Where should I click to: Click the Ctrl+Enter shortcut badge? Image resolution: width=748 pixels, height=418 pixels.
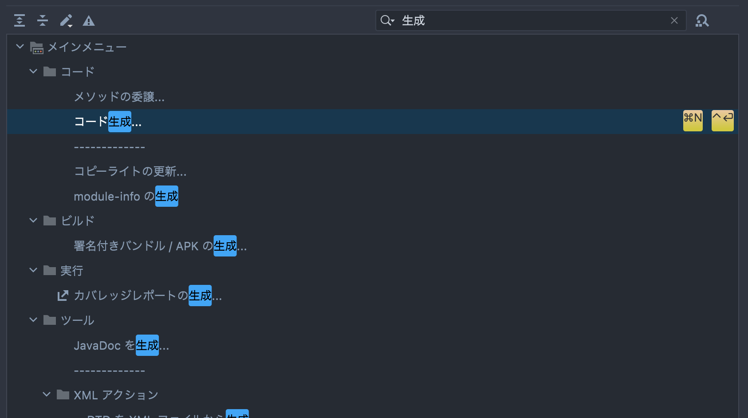[x=723, y=121]
